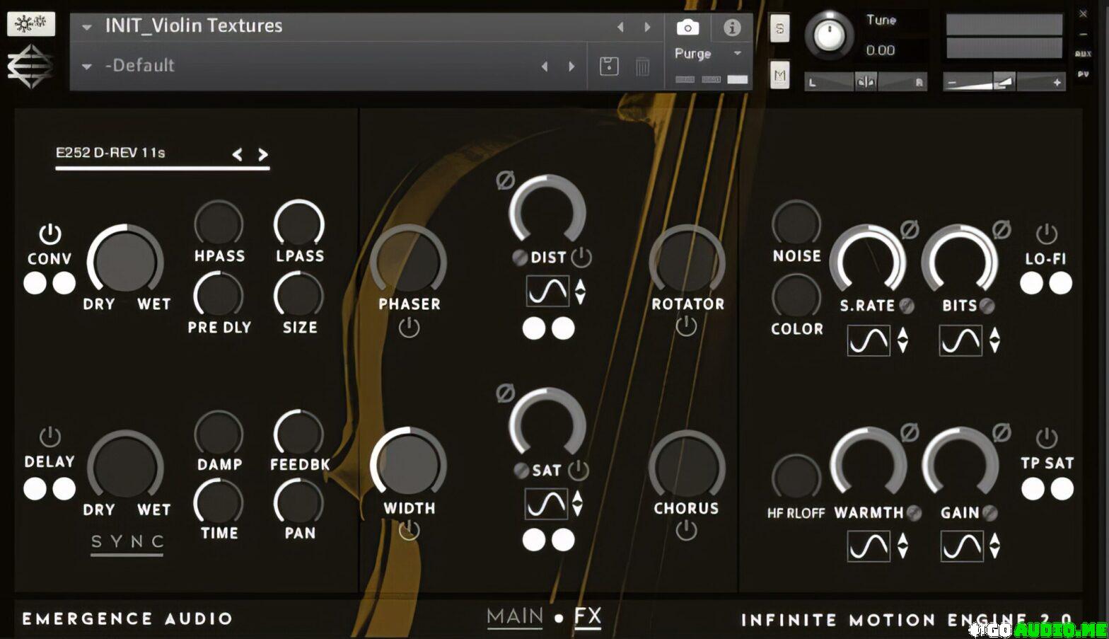Go to the next instrument preset
Screen dimensions: 1109x639
point(647,27)
